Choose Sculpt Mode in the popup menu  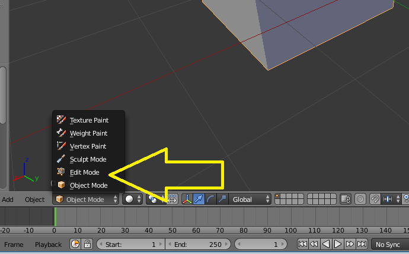(88, 159)
